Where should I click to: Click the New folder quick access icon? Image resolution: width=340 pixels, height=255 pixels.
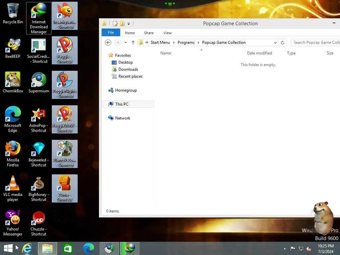coord(123,24)
